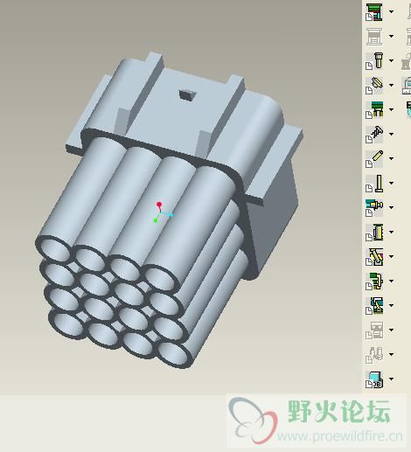Click the square hole on connector top face
The image size is (411, 452).
click(x=187, y=95)
